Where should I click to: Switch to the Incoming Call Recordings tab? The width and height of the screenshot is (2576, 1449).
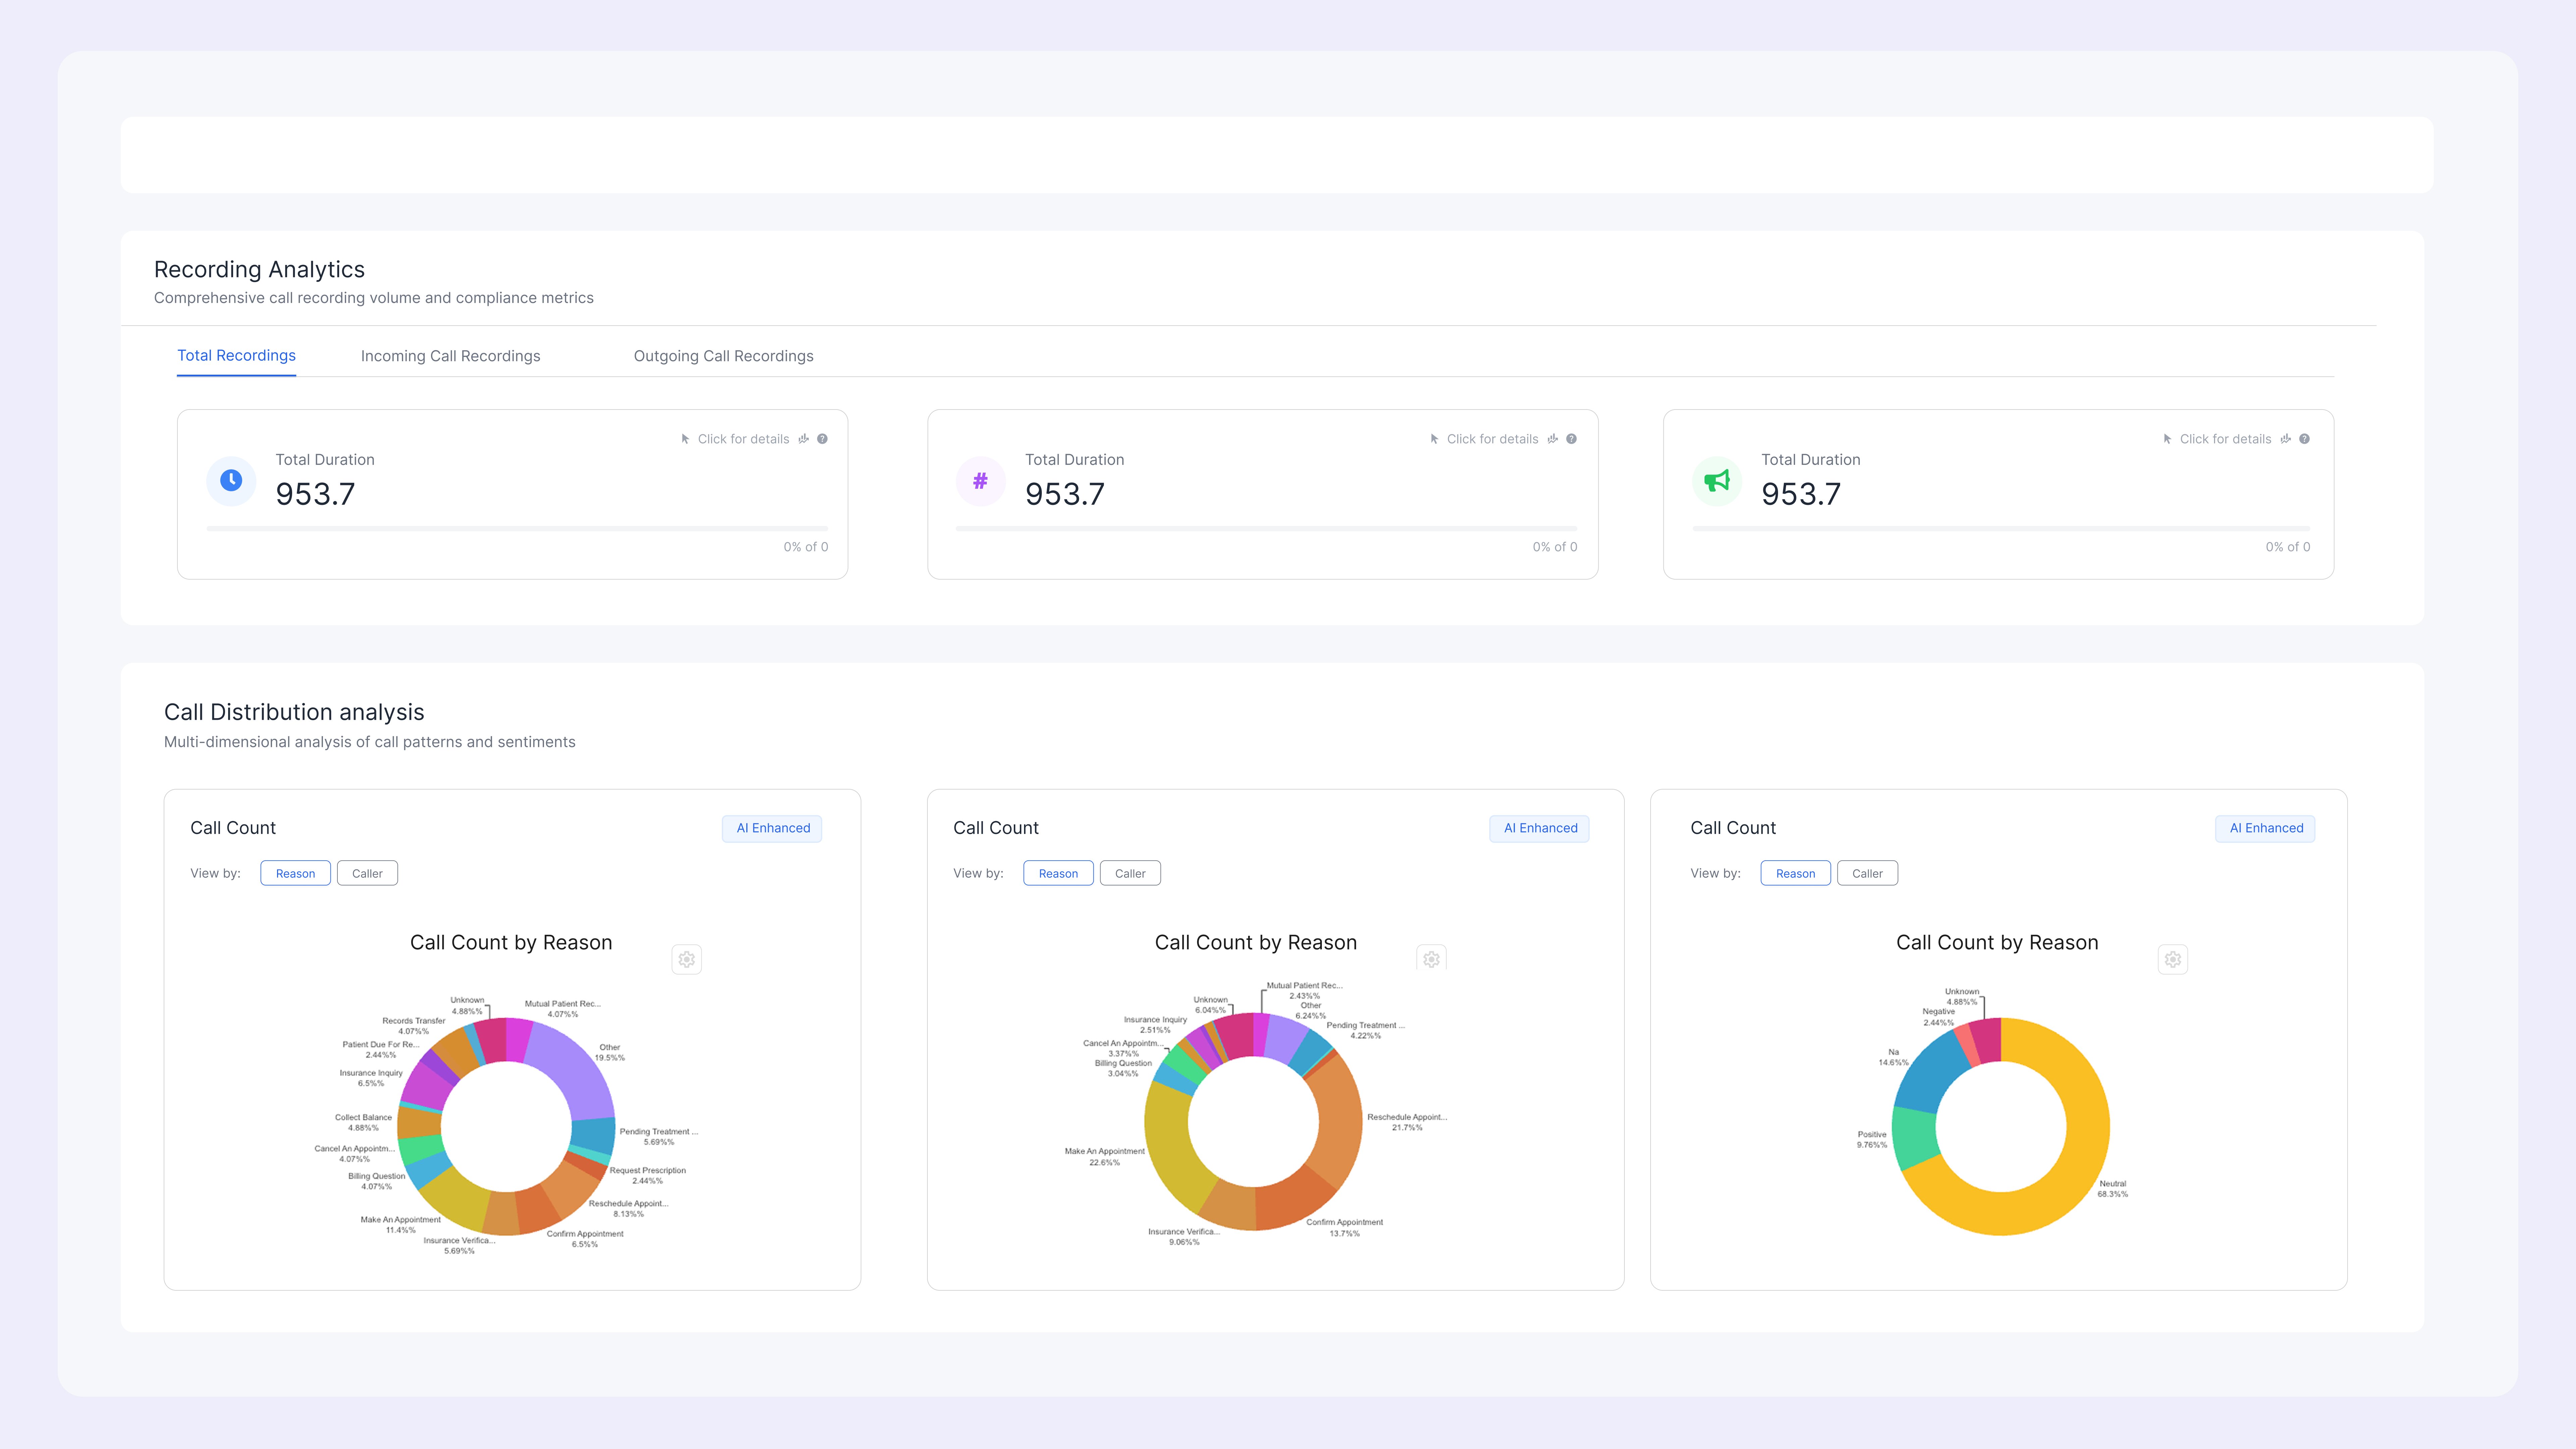[x=450, y=356]
